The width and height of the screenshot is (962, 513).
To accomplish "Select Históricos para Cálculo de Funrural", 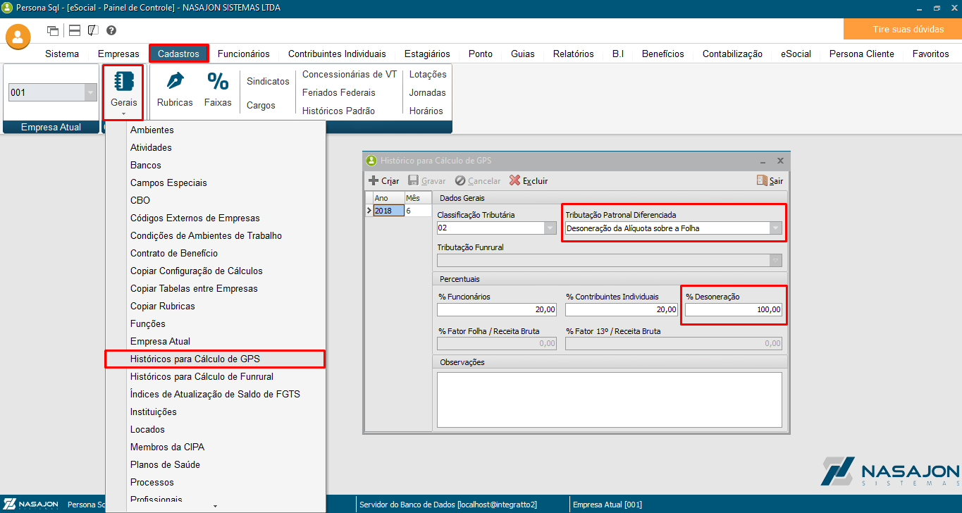I will 202,376.
